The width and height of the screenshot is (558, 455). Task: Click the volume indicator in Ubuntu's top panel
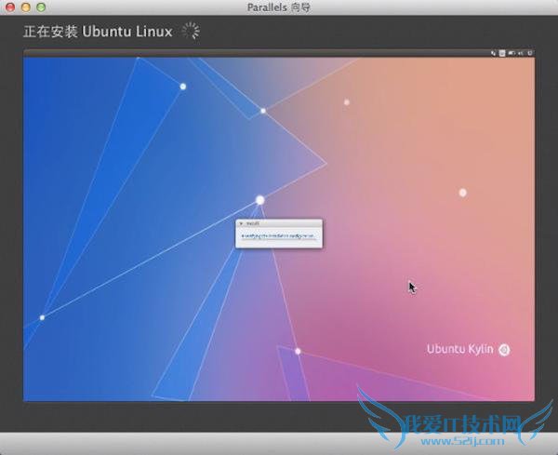[x=520, y=54]
